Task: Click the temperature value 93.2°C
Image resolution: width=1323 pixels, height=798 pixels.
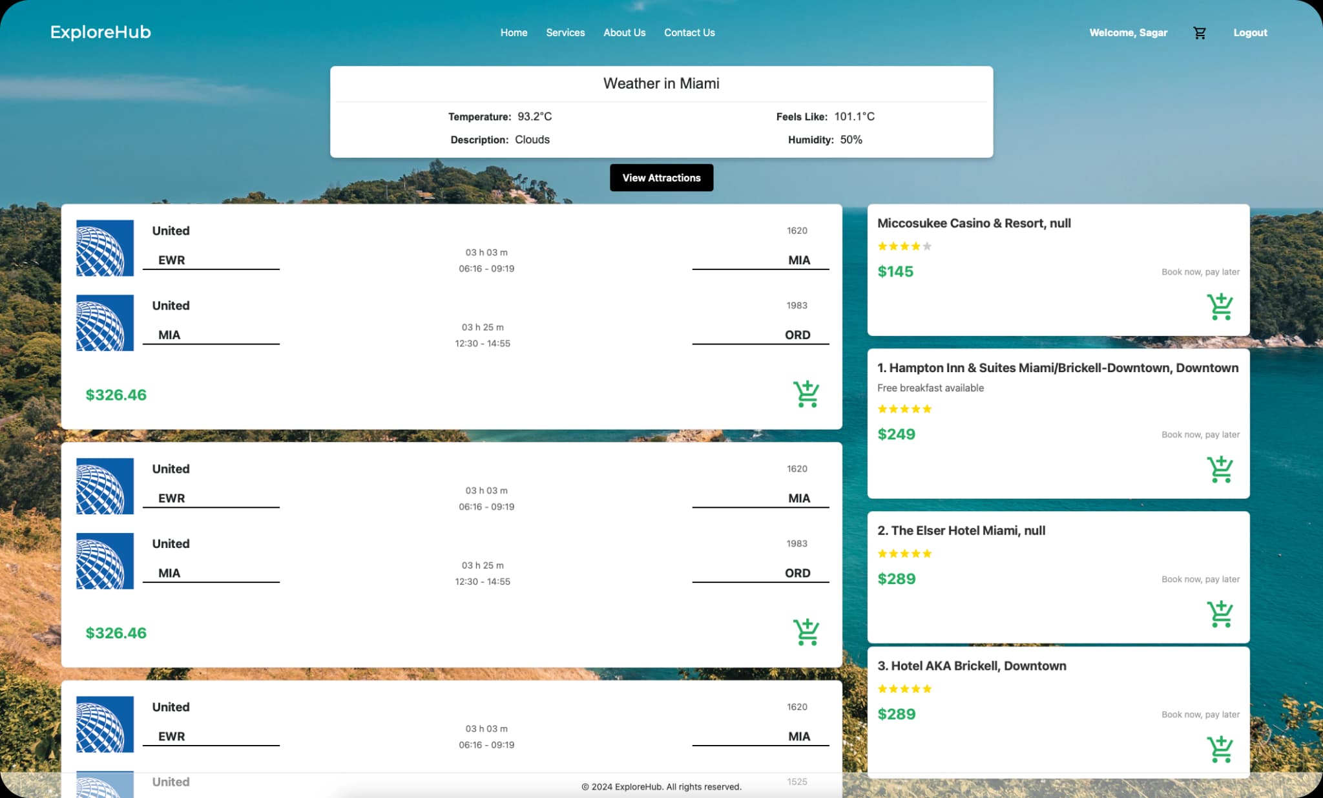Action: click(535, 117)
